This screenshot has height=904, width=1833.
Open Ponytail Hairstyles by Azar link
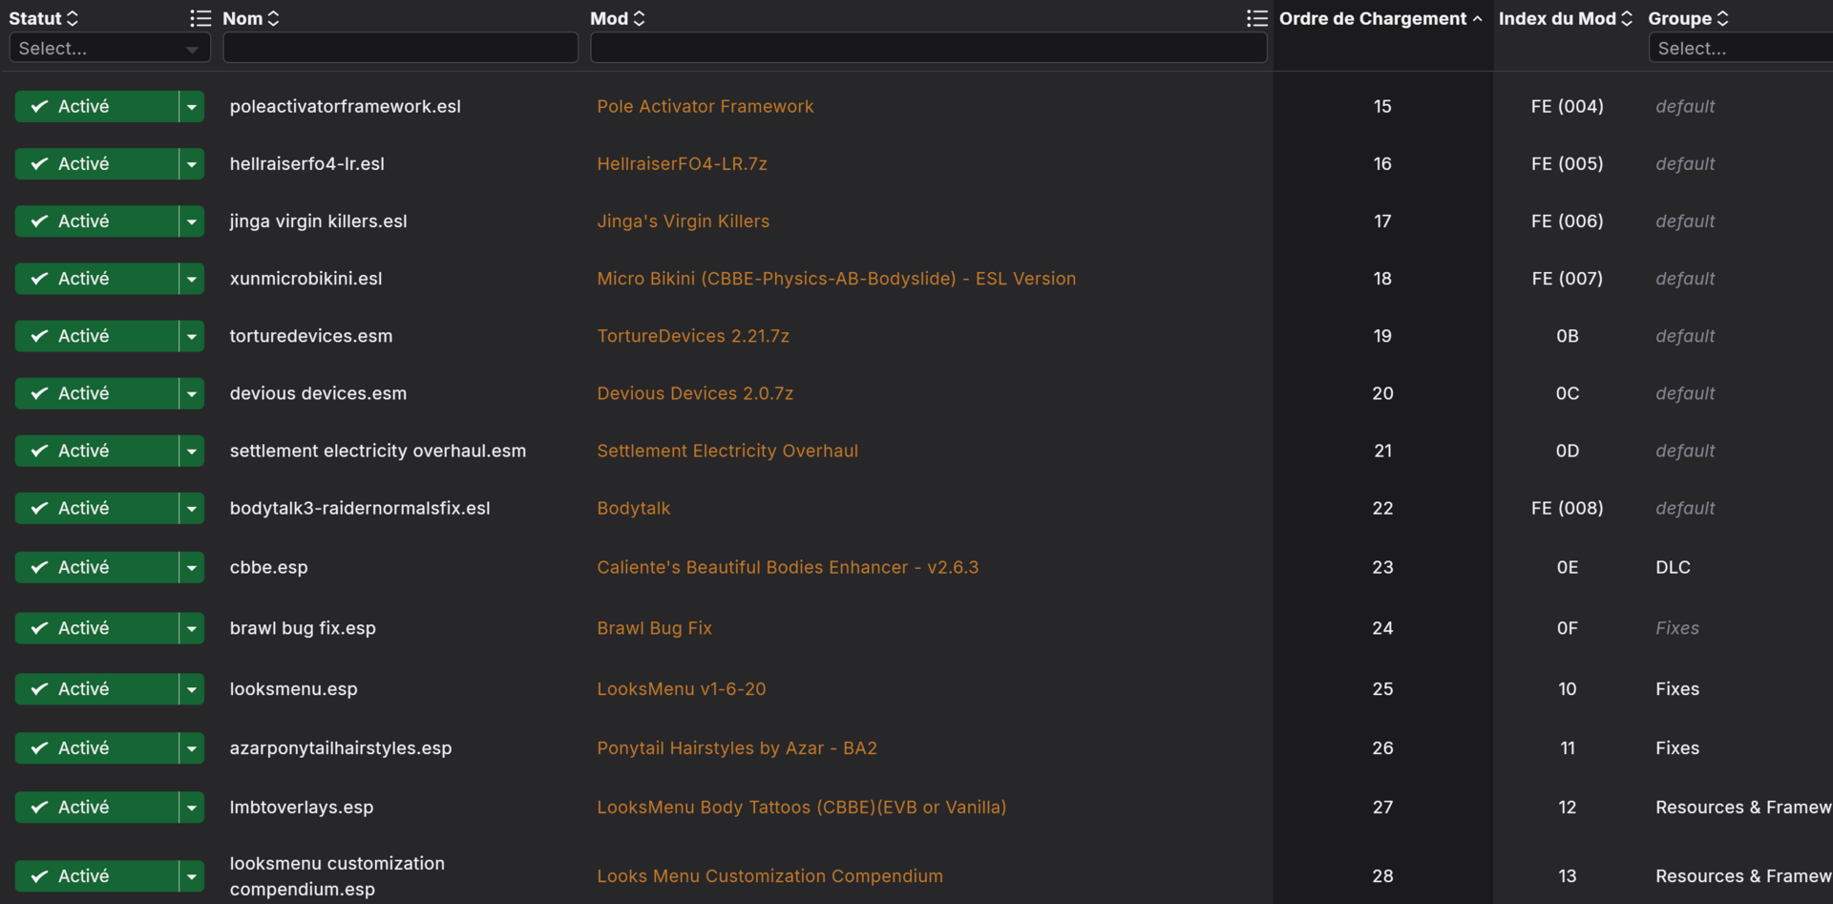tap(737, 747)
